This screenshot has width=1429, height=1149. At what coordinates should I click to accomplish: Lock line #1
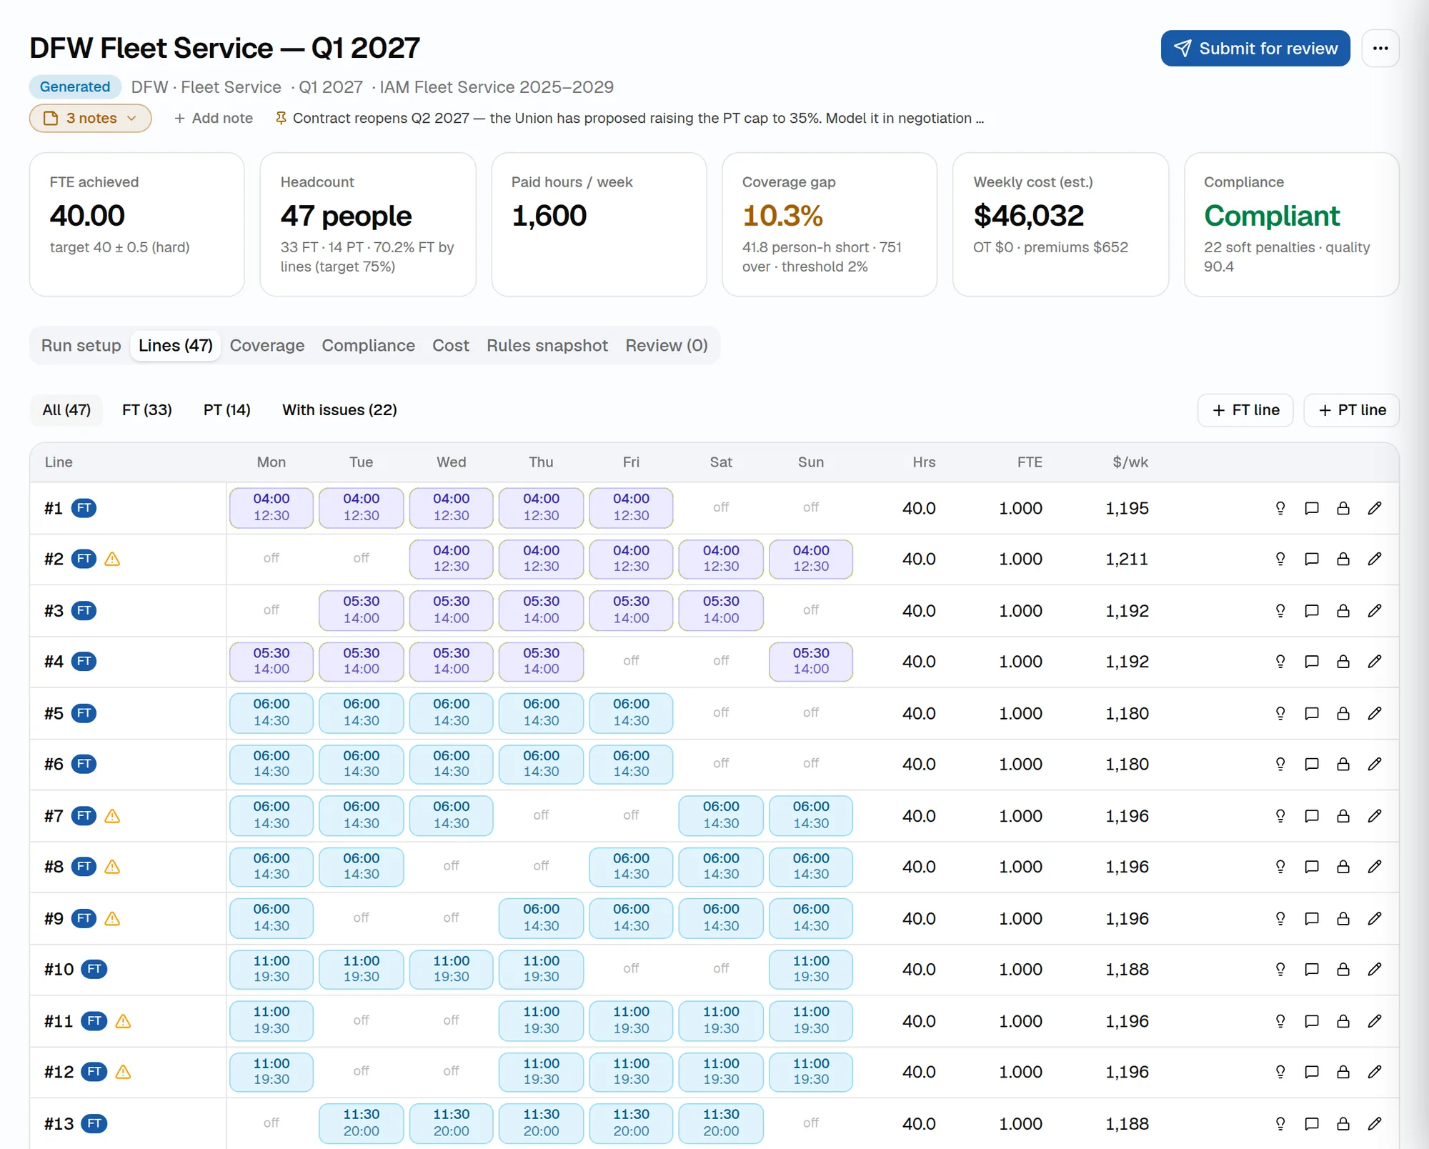point(1343,508)
